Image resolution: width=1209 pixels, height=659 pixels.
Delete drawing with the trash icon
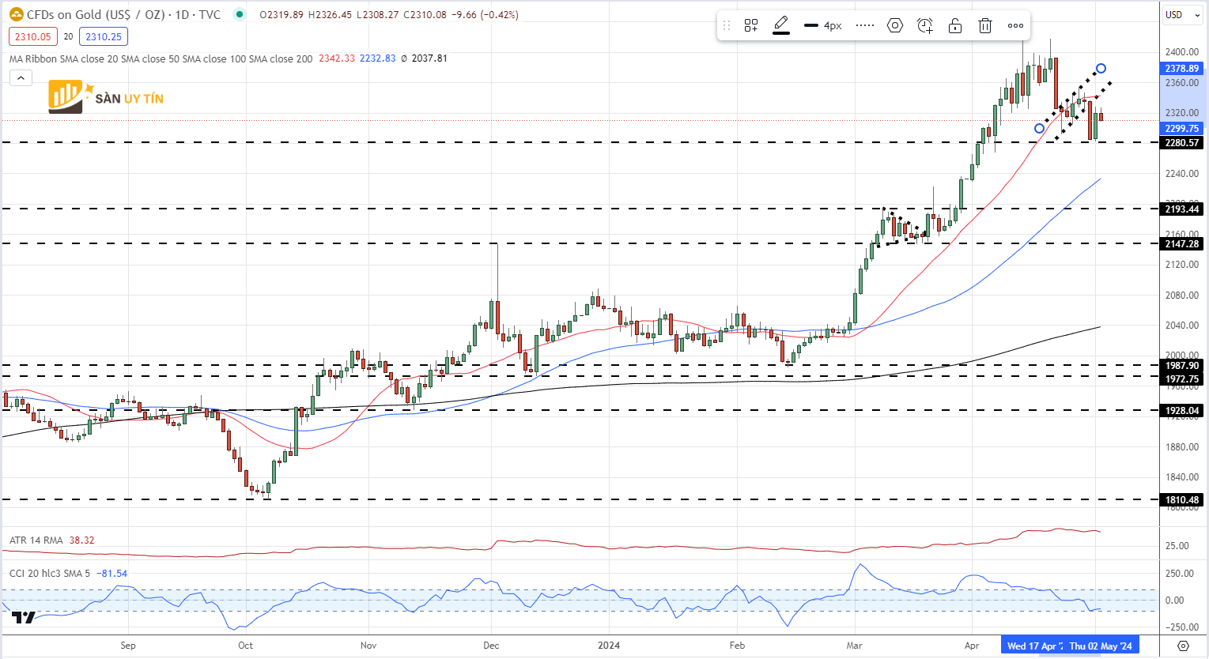985,25
